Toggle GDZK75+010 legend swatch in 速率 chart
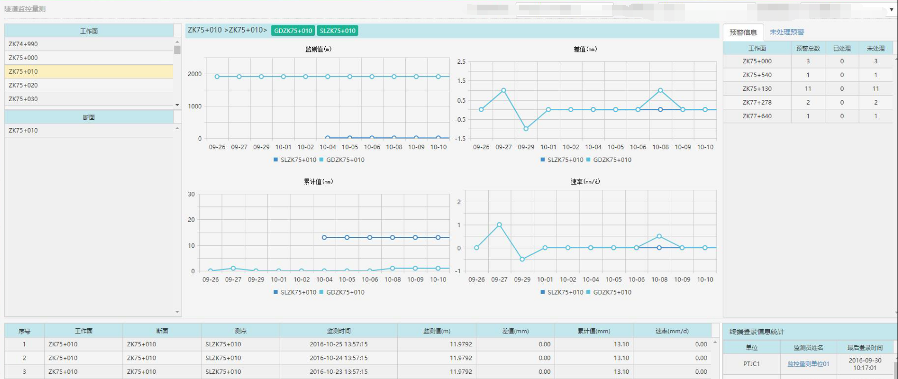 point(588,292)
